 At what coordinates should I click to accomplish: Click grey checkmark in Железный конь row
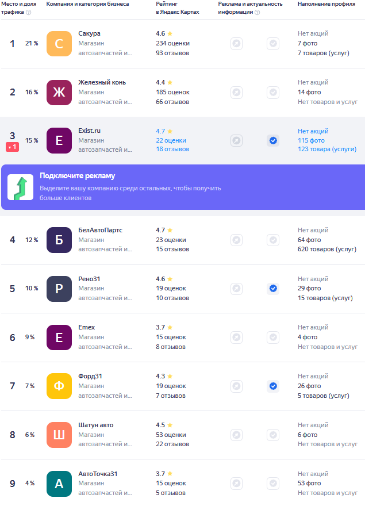point(273,92)
